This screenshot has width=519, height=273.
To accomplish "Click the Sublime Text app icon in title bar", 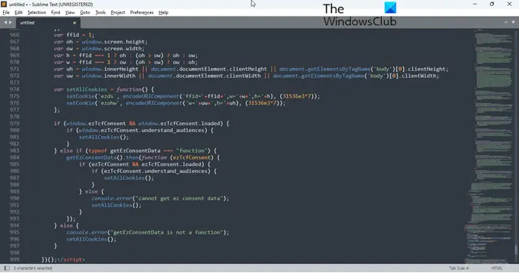I will coord(4,4).
